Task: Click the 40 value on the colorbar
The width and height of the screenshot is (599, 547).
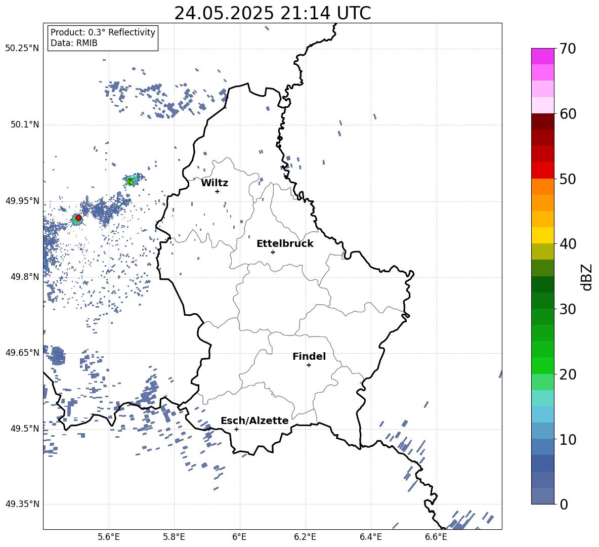Action: pos(568,244)
